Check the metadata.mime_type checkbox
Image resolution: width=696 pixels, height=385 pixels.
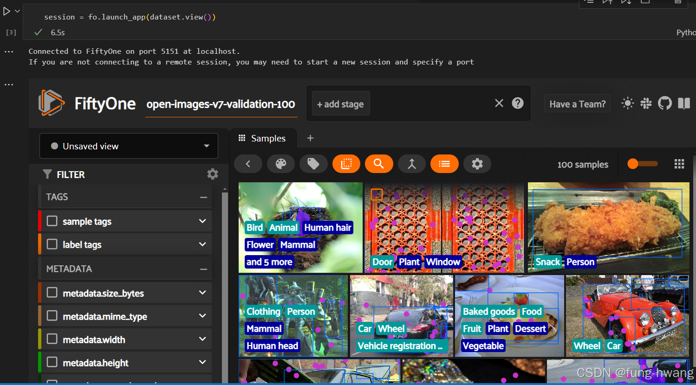52,315
